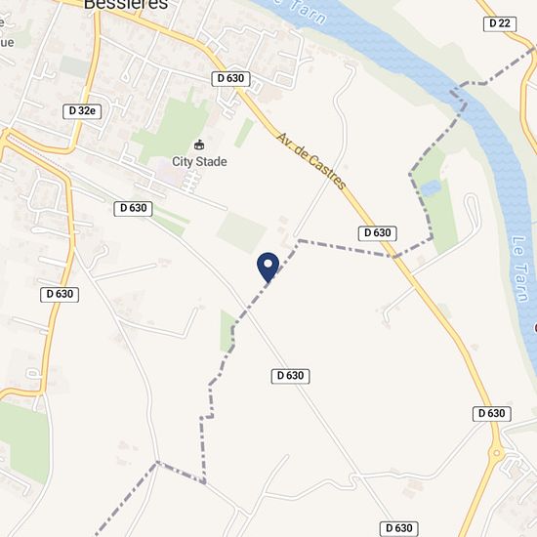The image size is (537, 537).
Task: Select the D 32e road shield
Action: click(x=82, y=111)
